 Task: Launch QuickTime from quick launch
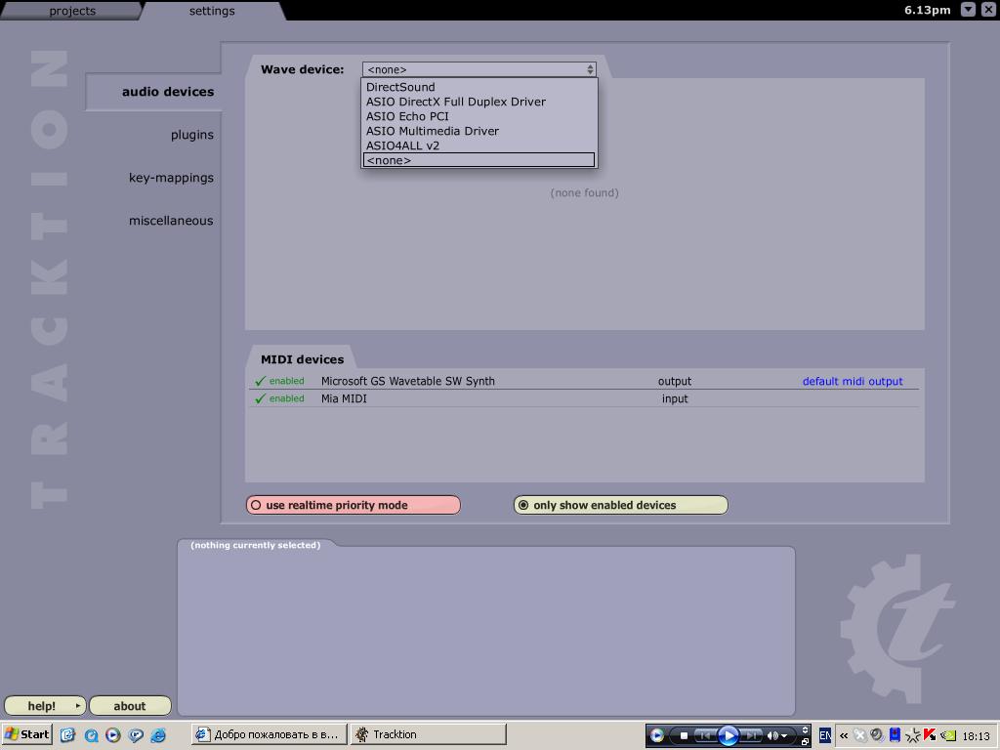coord(91,735)
